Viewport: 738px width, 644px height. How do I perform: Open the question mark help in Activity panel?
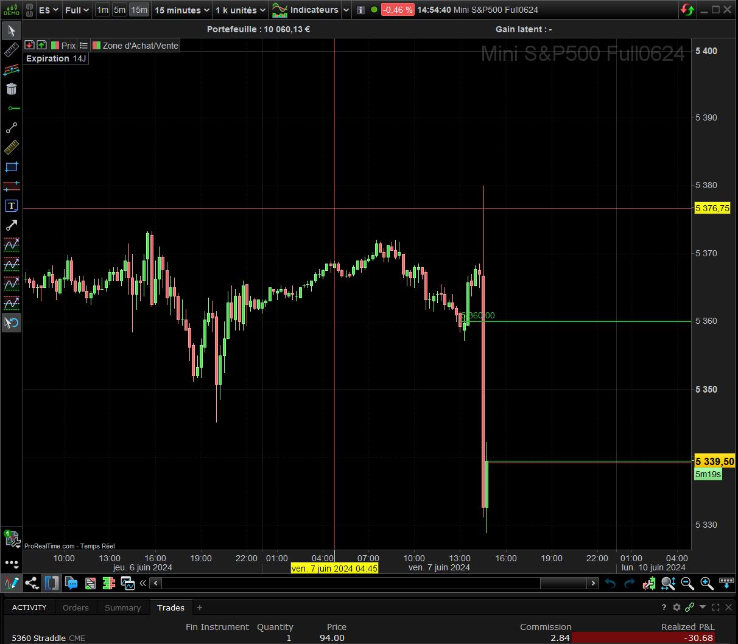click(664, 607)
